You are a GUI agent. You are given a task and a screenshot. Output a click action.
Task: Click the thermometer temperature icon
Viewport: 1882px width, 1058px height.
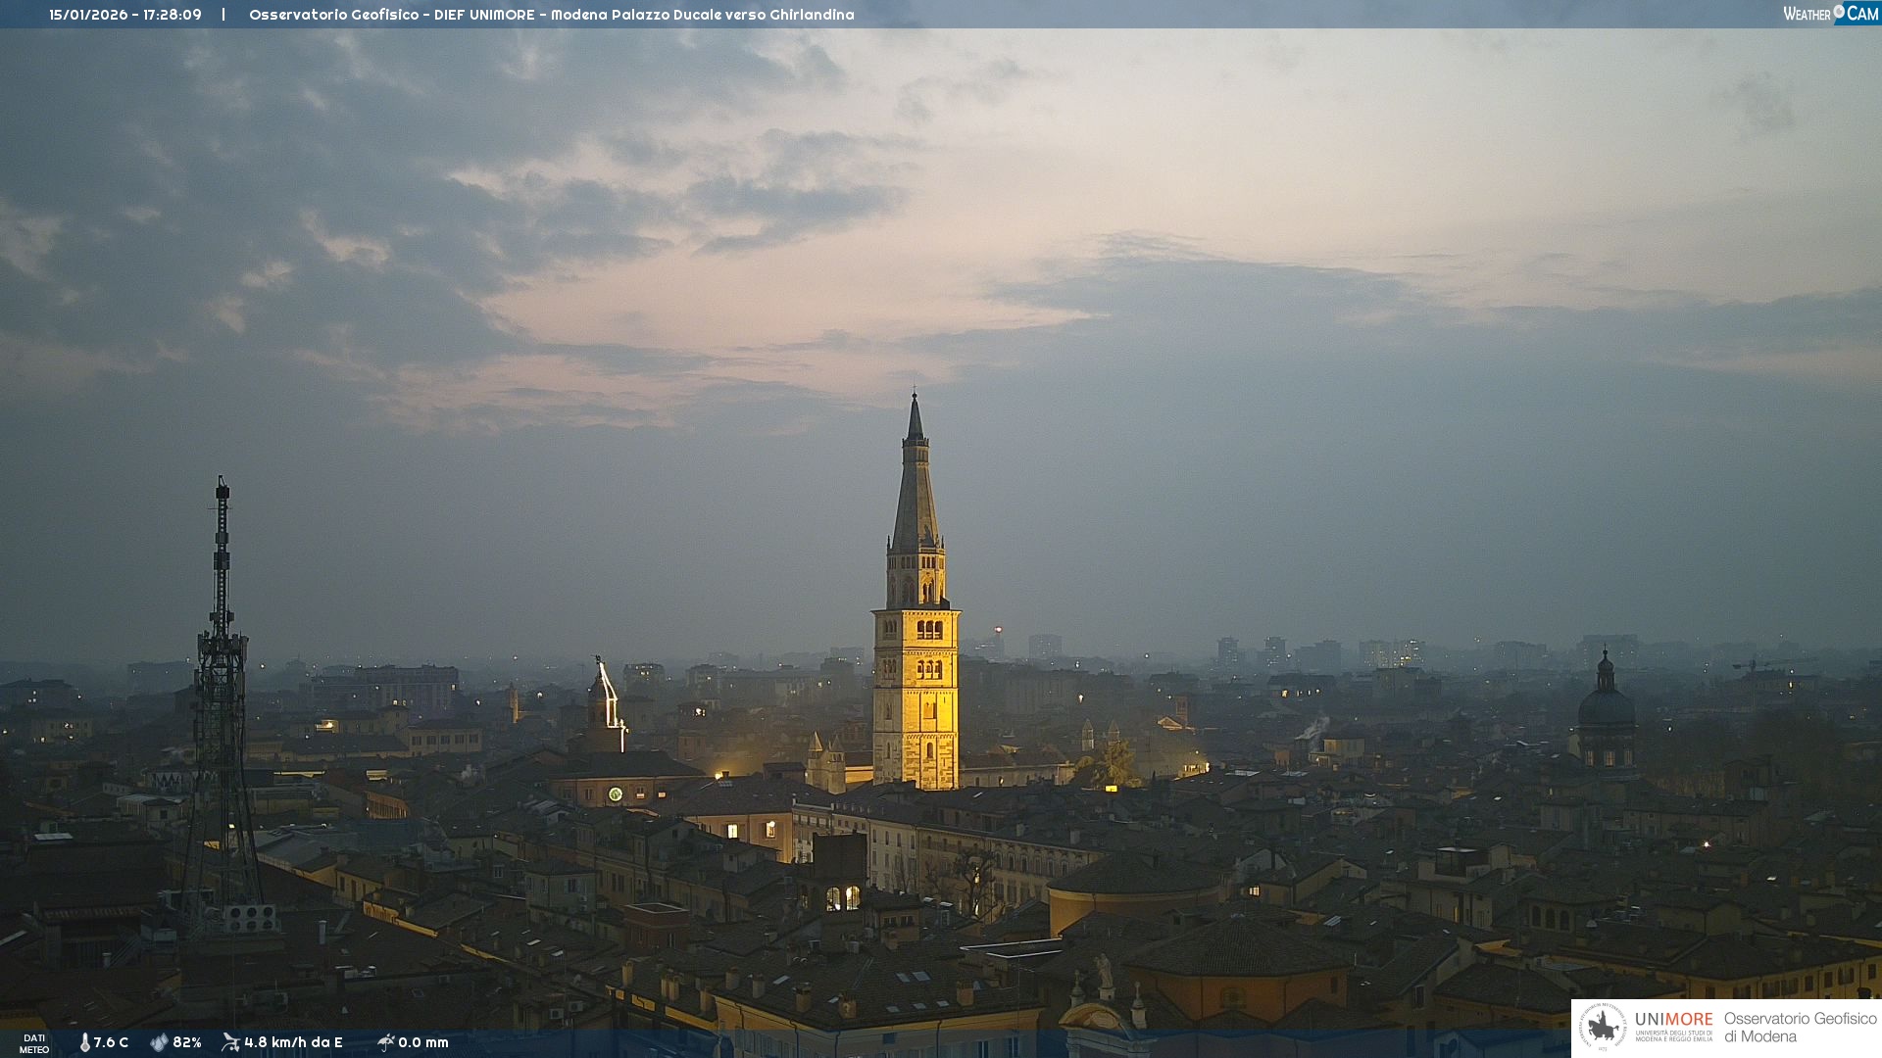click(85, 1042)
